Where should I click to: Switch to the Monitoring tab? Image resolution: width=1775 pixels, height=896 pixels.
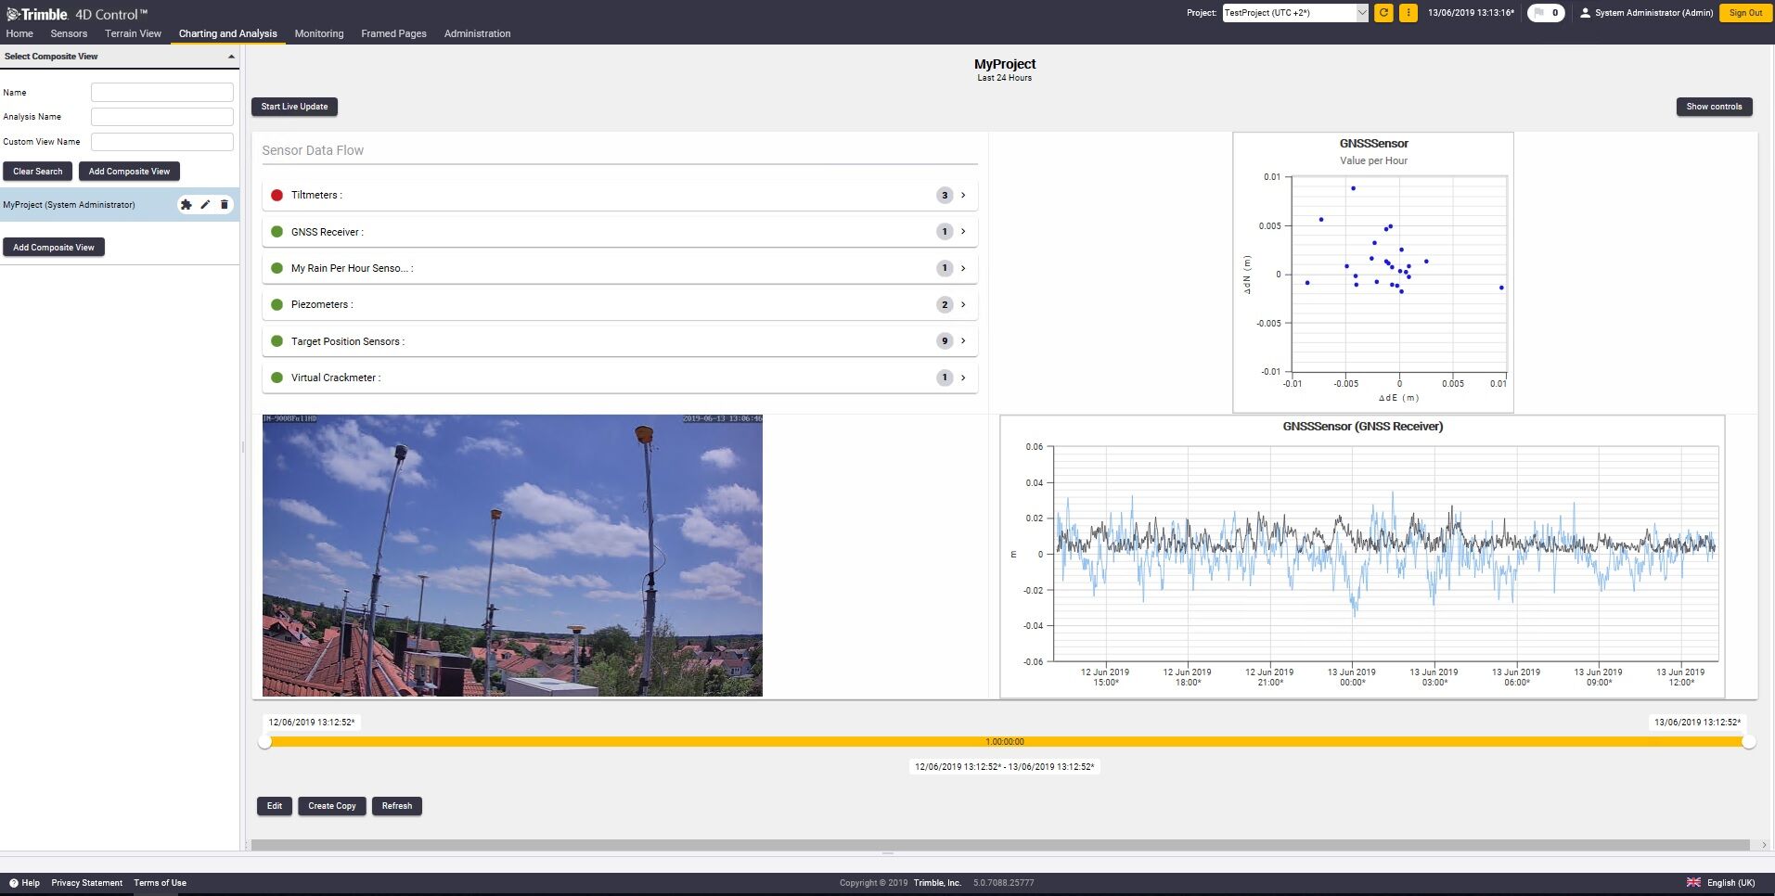pos(318,33)
